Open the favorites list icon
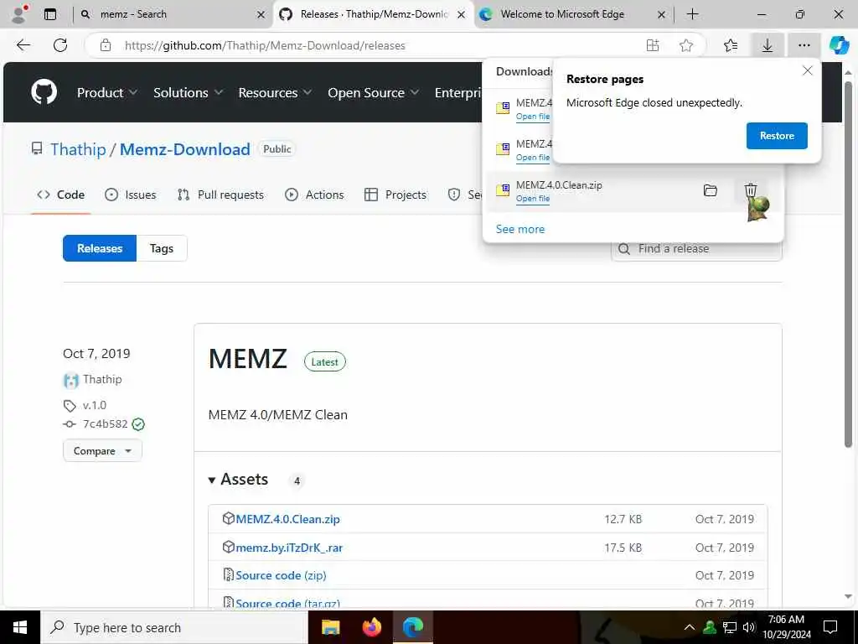The image size is (858, 644). [731, 45]
